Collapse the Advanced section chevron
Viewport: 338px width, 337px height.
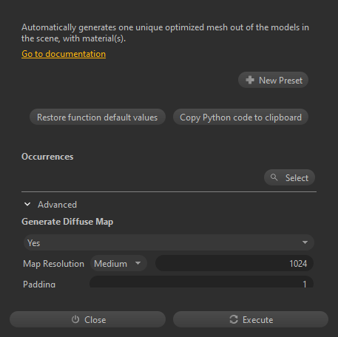tap(27, 204)
